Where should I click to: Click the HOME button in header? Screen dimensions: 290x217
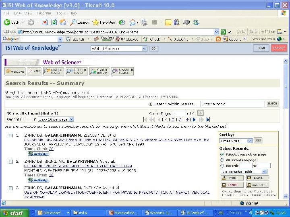pos(261,48)
